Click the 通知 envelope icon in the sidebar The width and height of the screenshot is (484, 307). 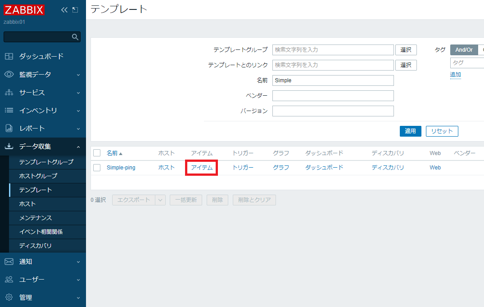coord(10,261)
